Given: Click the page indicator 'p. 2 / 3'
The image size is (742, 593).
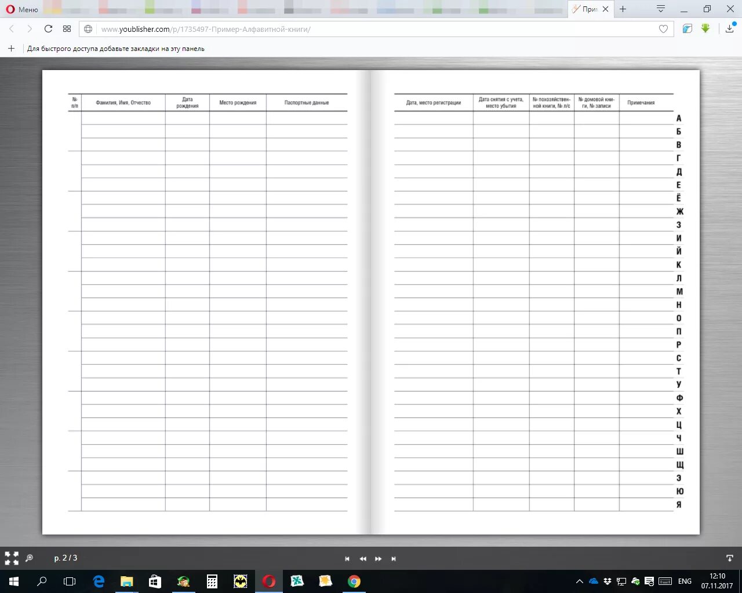Looking at the screenshot, I should [66, 558].
